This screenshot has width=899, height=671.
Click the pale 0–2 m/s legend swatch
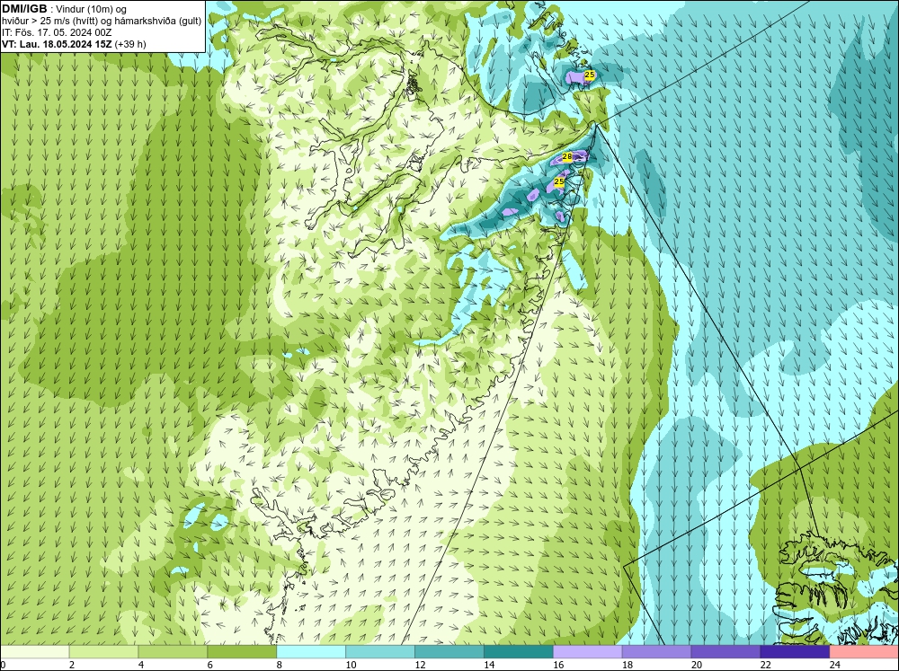coord(34,651)
